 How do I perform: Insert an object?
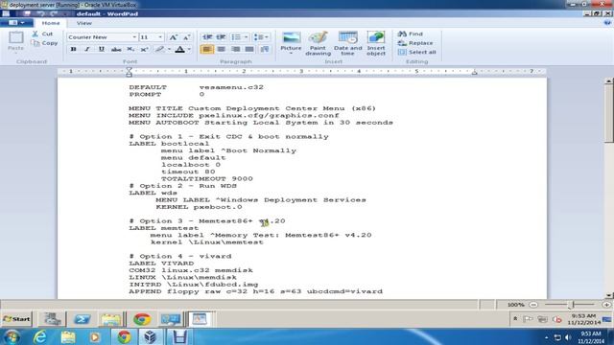pyautogui.click(x=376, y=43)
